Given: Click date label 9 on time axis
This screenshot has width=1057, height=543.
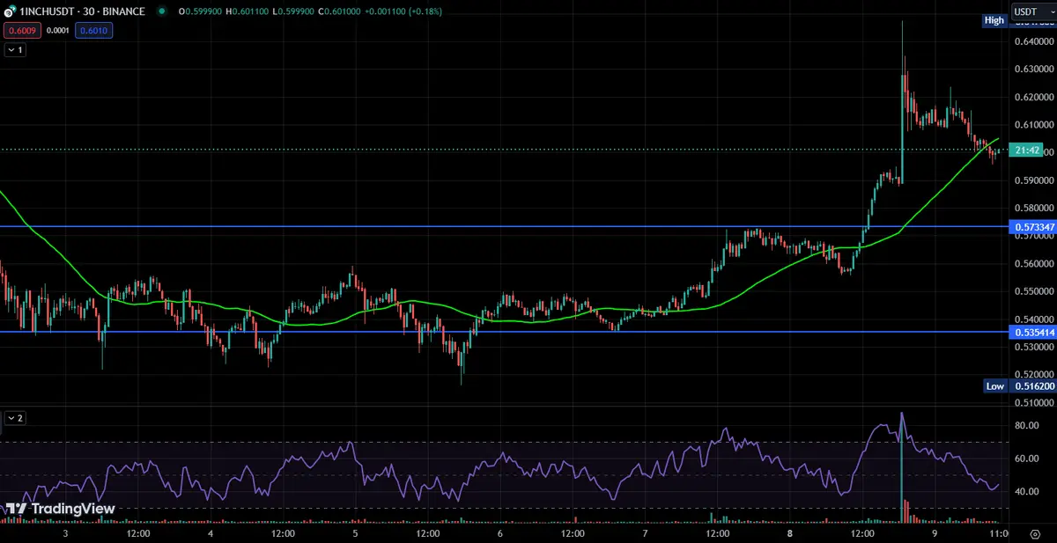Looking at the screenshot, I should tap(935, 533).
